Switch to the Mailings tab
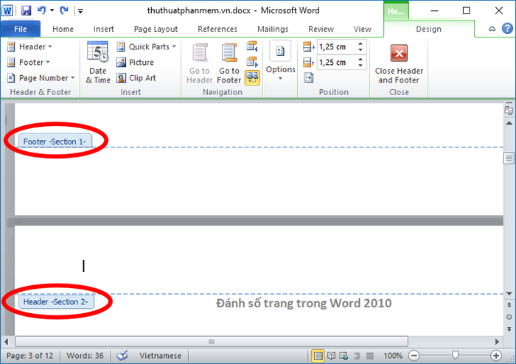Image resolution: width=516 pixels, height=364 pixels. [x=273, y=29]
